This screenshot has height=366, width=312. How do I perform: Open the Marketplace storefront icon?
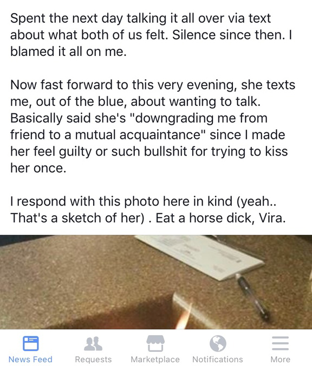pyautogui.click(x=155, y=343)
